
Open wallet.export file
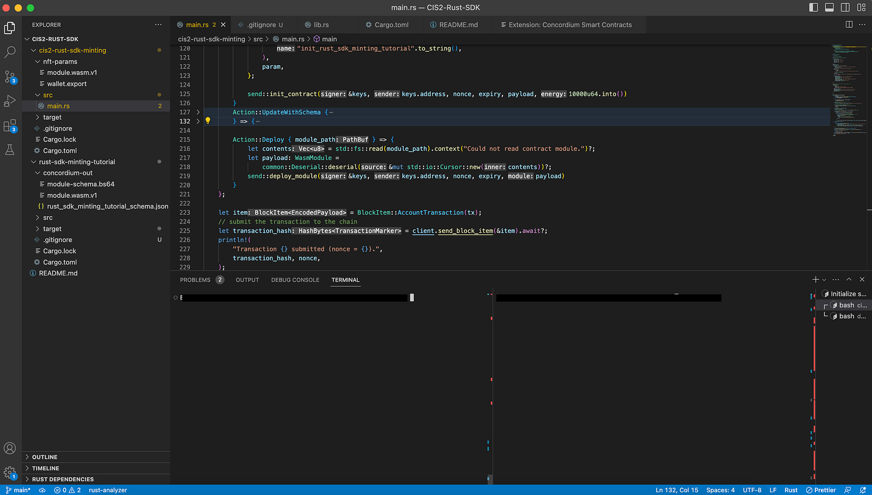click(96, 84)
